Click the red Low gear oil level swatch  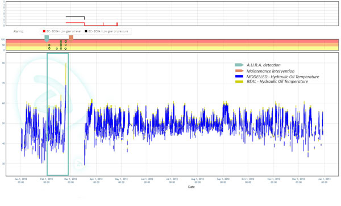pyautogui.click(x=44, y=31)
